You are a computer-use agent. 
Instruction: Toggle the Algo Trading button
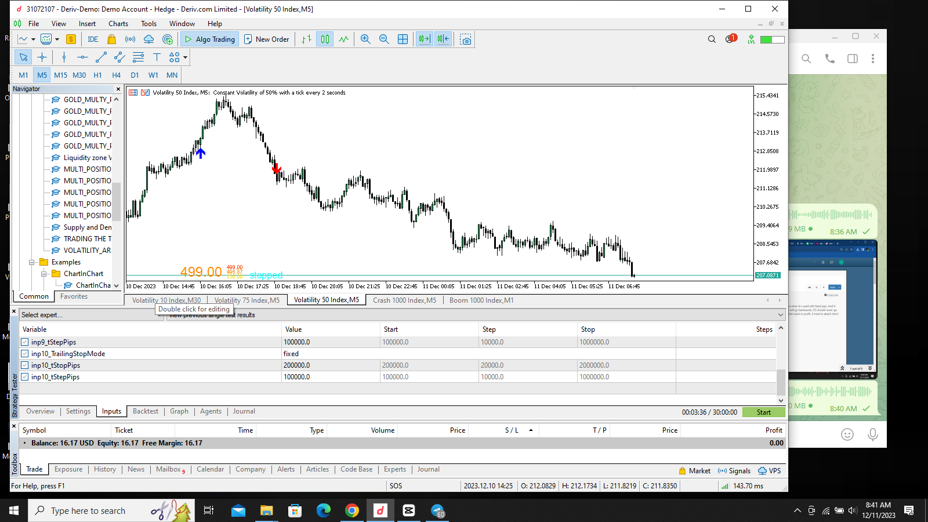point(210,39)
